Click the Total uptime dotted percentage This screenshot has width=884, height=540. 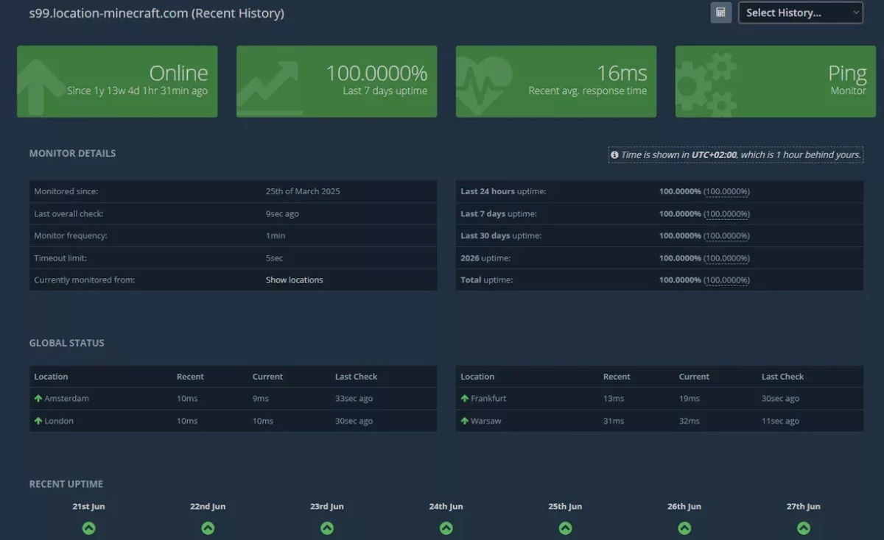coord(726,280)
